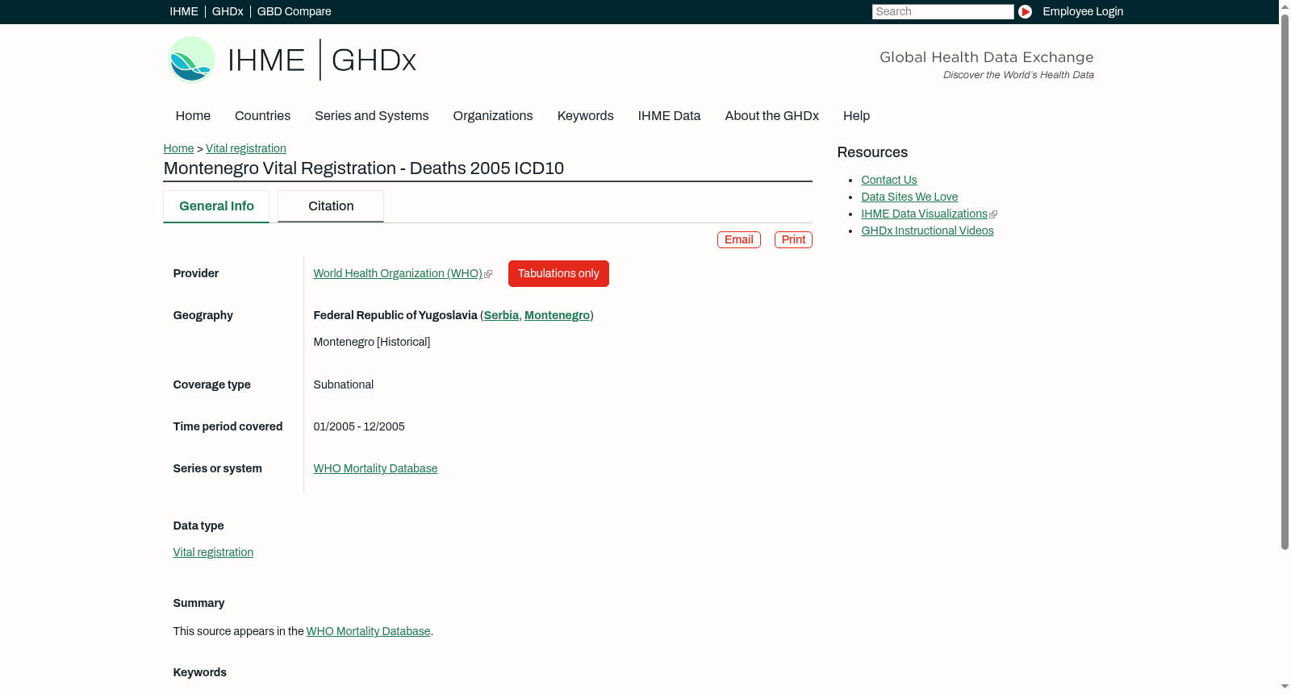Open the Keywords menu
1291x694 pixels.
click(x=586, y=116)
